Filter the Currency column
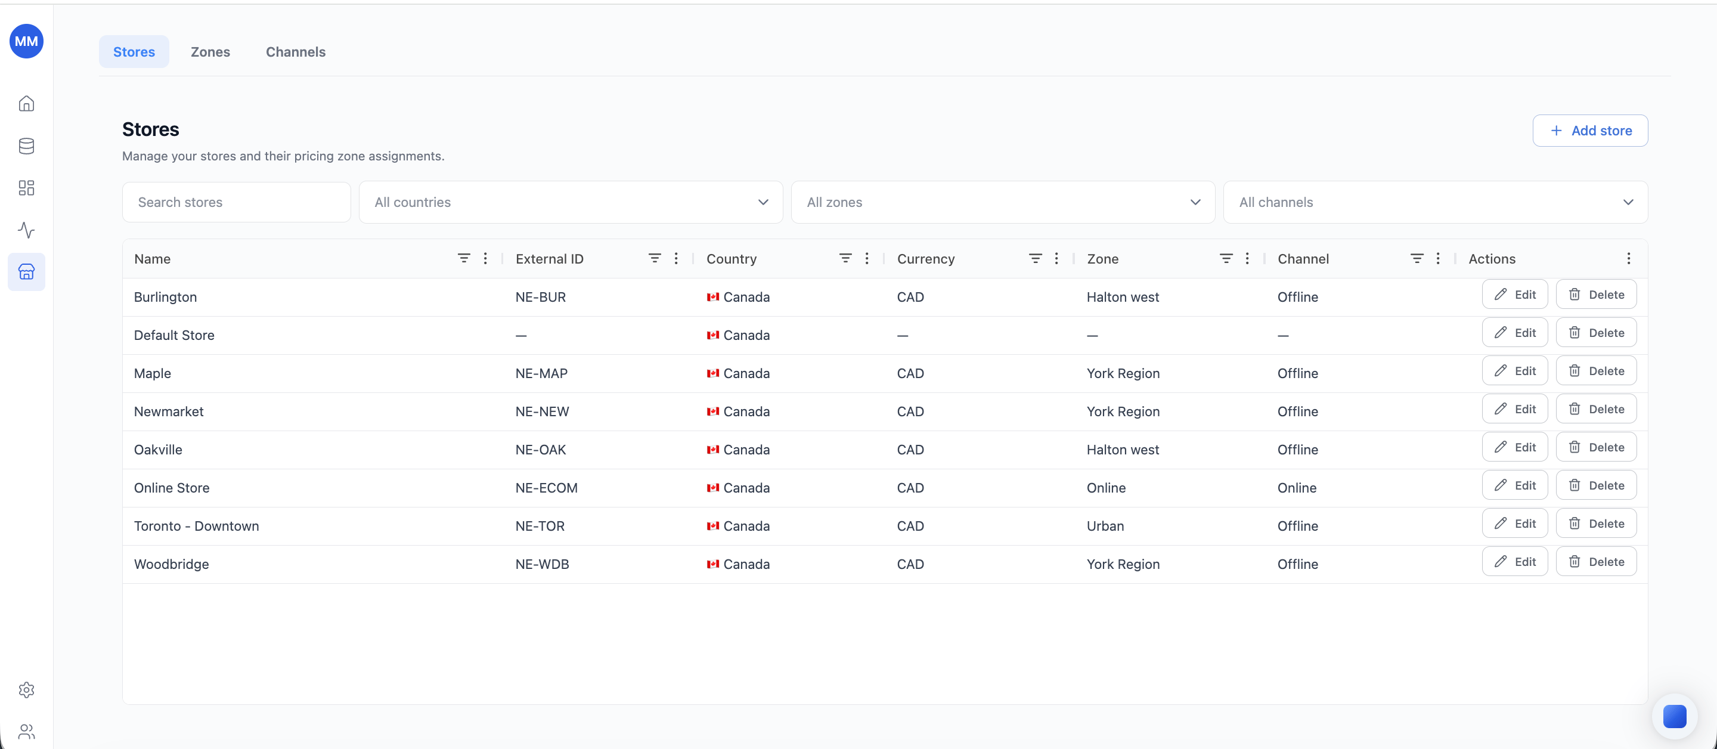The image size is (1717, 749). pyautogui.click(x=1035, y=258)
